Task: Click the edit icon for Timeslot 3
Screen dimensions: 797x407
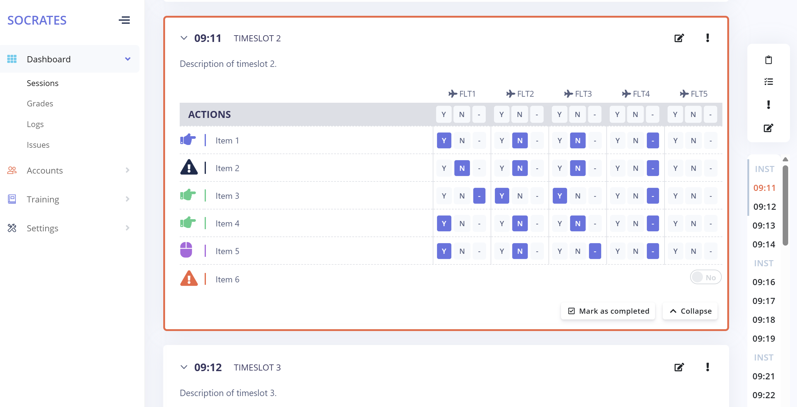Action: point(679,367)
